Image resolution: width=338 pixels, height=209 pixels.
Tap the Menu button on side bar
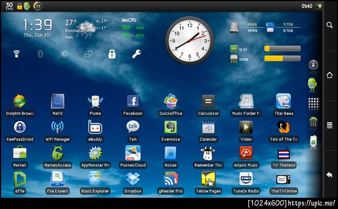[330, 125]
